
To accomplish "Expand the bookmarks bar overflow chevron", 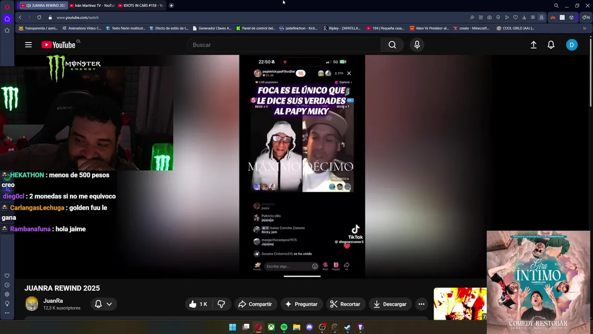I will click(584, 28).
